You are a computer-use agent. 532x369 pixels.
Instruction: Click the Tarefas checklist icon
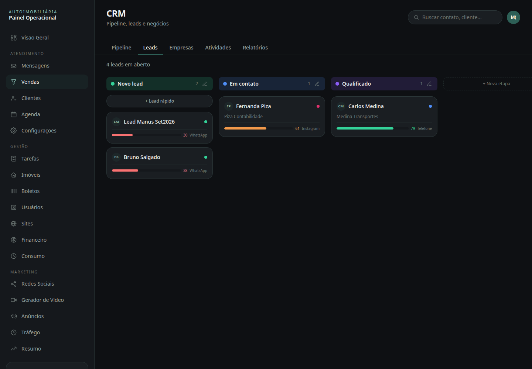[14, 159]
